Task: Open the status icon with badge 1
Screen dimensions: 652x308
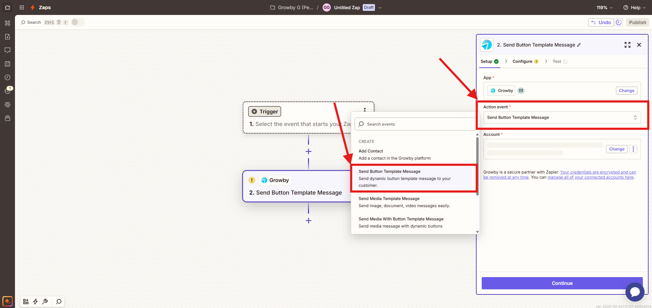Action: [7, 91]
